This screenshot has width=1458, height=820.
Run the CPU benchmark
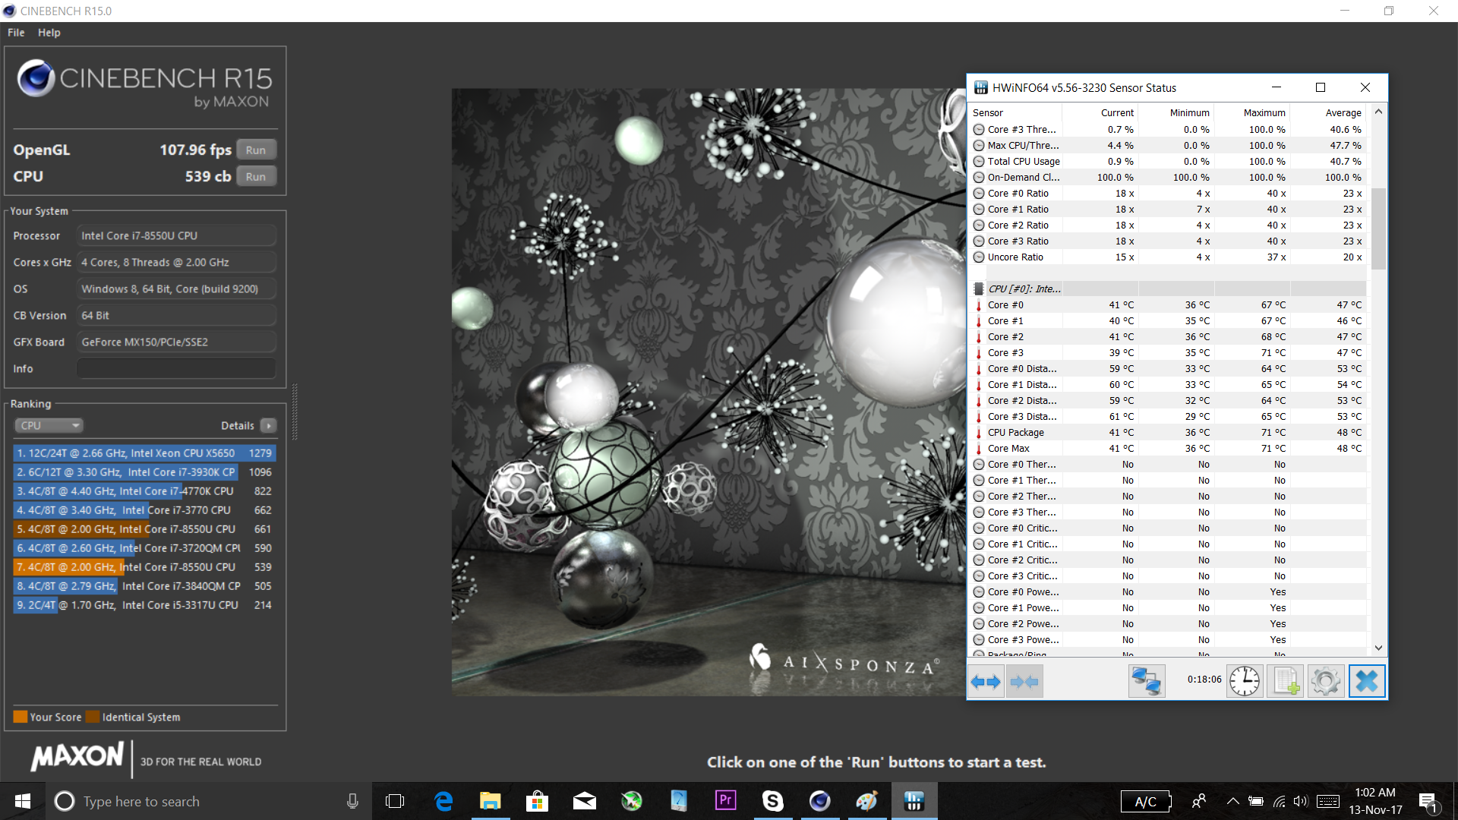pos(256,176)
